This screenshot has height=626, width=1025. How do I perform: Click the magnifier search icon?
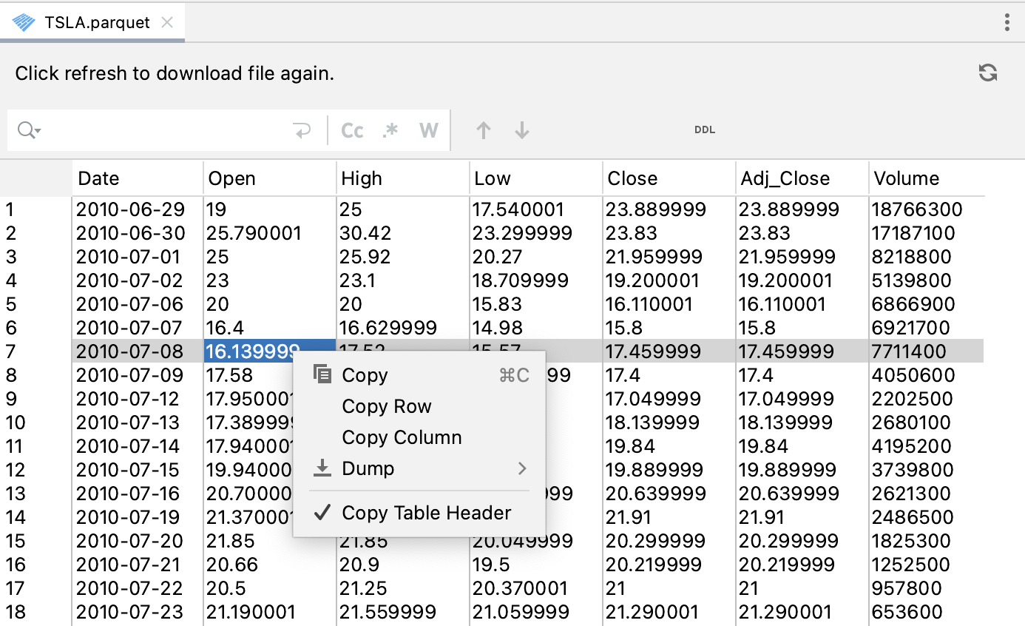[24, 129]
